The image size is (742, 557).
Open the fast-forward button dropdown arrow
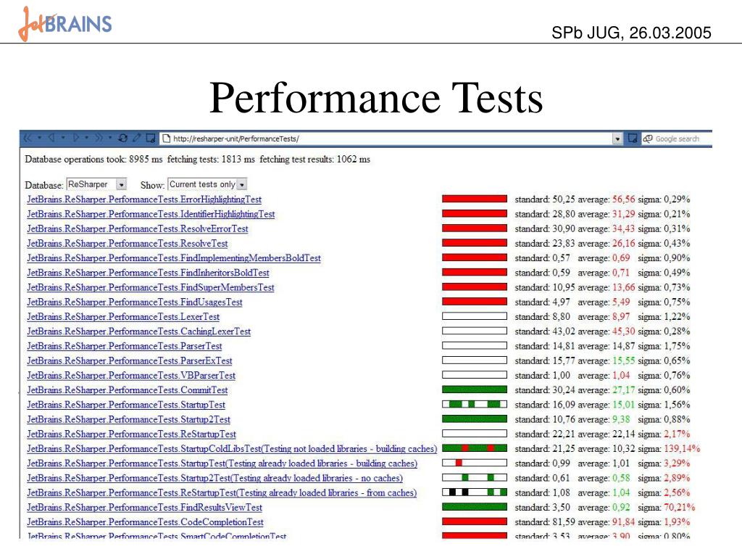(110, 139)
